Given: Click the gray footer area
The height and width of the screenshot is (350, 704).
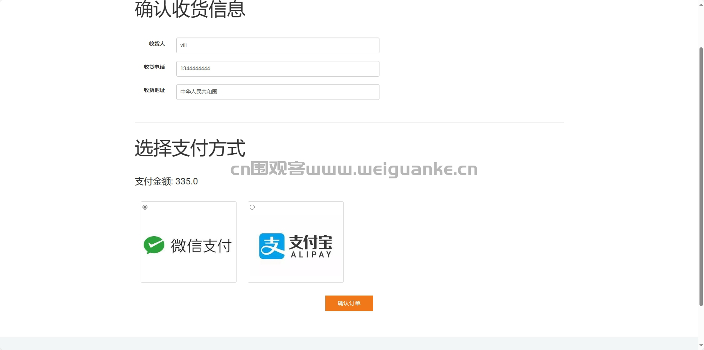Looking at the screenshot, I should [x=349, y=344].
